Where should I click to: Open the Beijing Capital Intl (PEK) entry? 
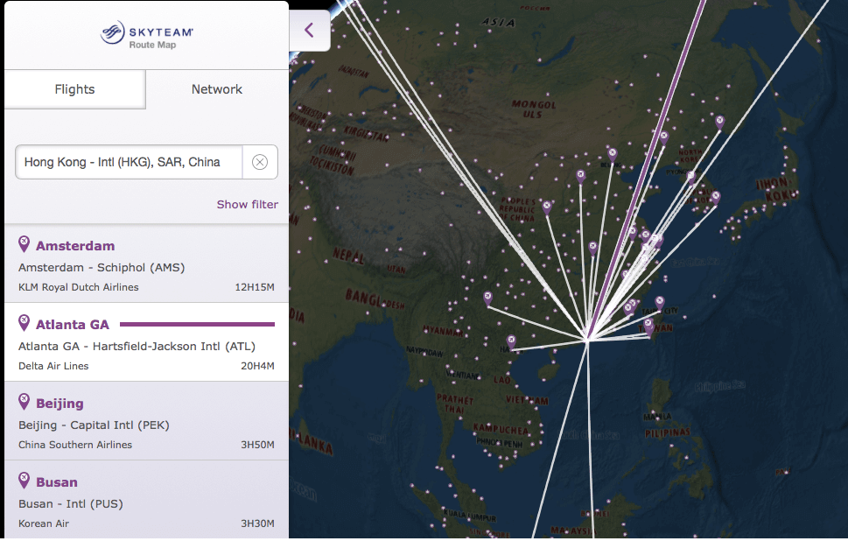coord(94,425)
